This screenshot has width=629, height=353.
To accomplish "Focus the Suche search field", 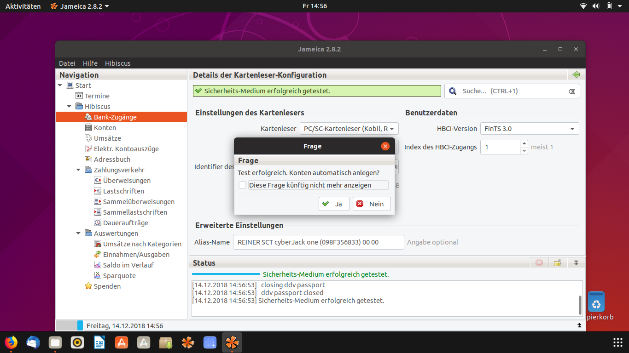I will coord(512,91).
